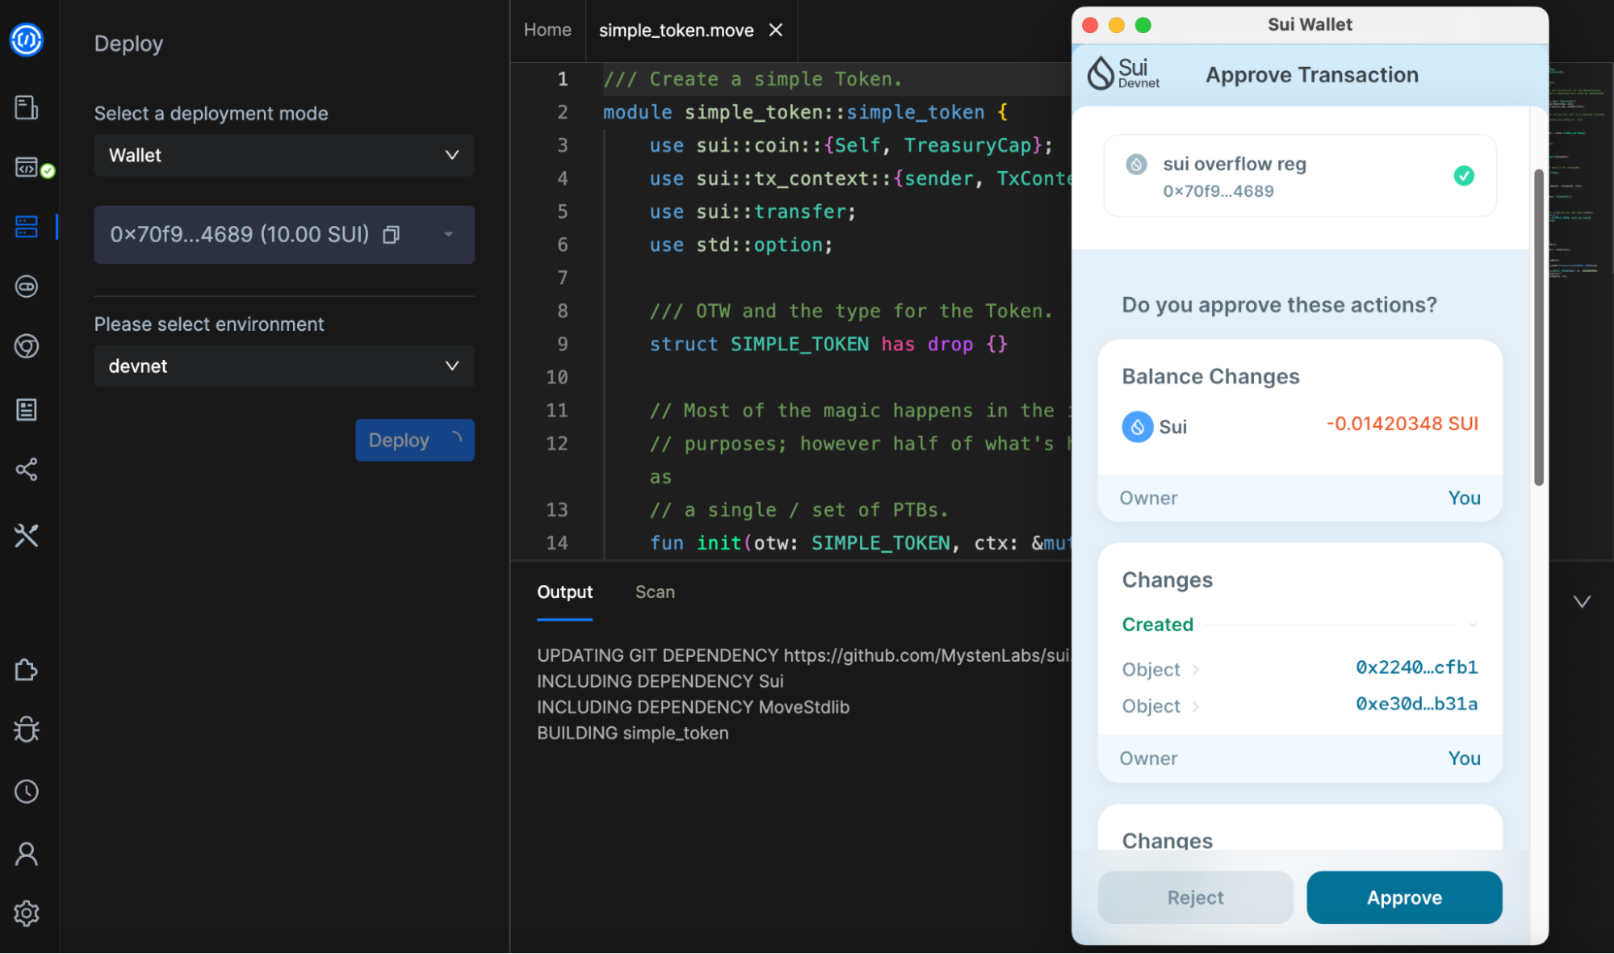Click the 'Do you approve these actions?' heading
The image size is (1614, 954).
tap(1279, 305)
